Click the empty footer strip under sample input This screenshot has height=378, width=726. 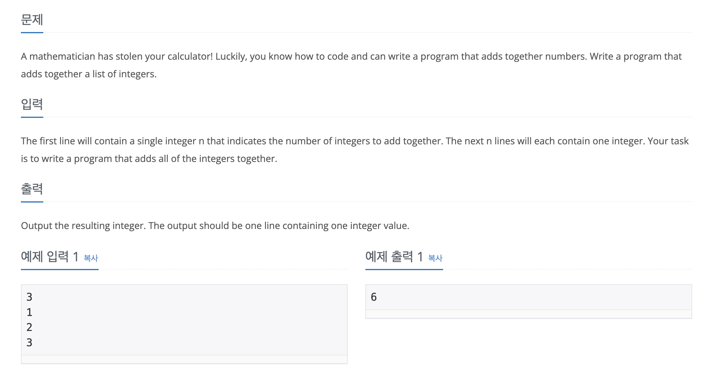(184, 359)
